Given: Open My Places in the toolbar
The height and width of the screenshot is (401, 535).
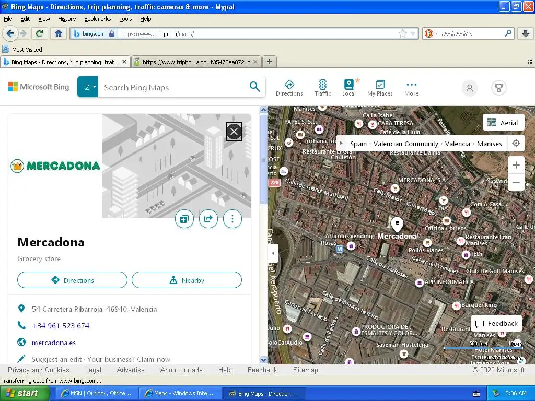Looking at the screenshot, I should click(380, 88).
